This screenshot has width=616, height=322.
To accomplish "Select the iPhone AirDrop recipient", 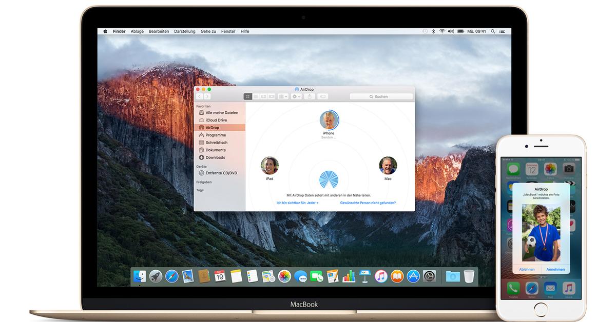I will pyautogui.click(x=329, y=120).
